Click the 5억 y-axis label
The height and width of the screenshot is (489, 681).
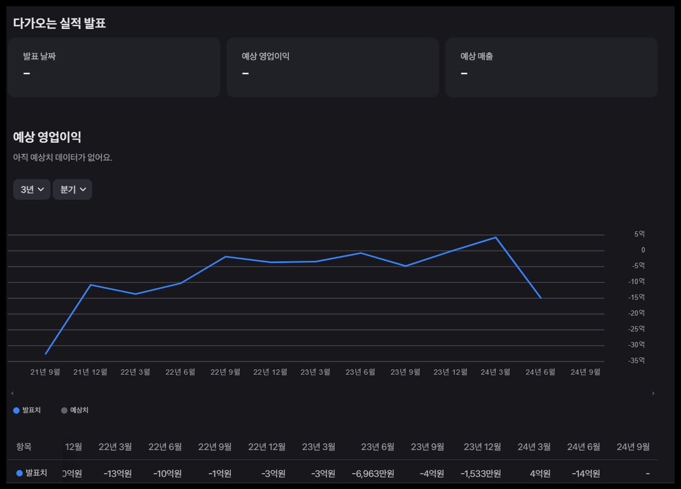[639, 234]
